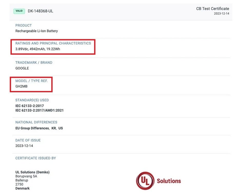Click the MODEL / TYPE REF. label

(x=32, y=81)
